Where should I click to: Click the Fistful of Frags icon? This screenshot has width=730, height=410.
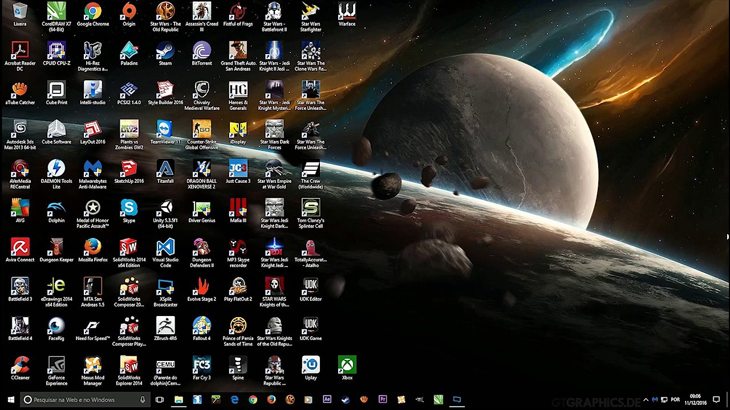click(238, 15)
